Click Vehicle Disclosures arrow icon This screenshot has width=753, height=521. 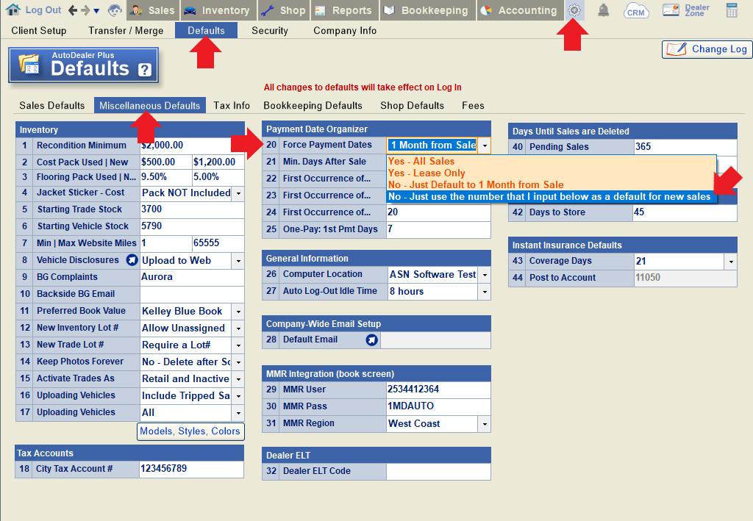point(132,260)
